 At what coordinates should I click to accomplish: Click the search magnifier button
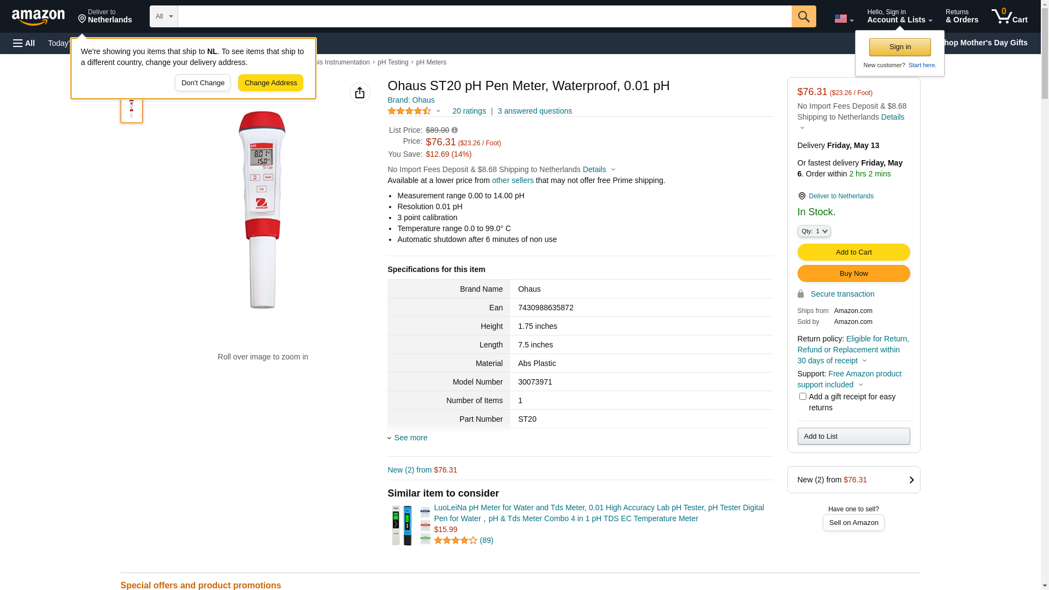tap(804, 16)
